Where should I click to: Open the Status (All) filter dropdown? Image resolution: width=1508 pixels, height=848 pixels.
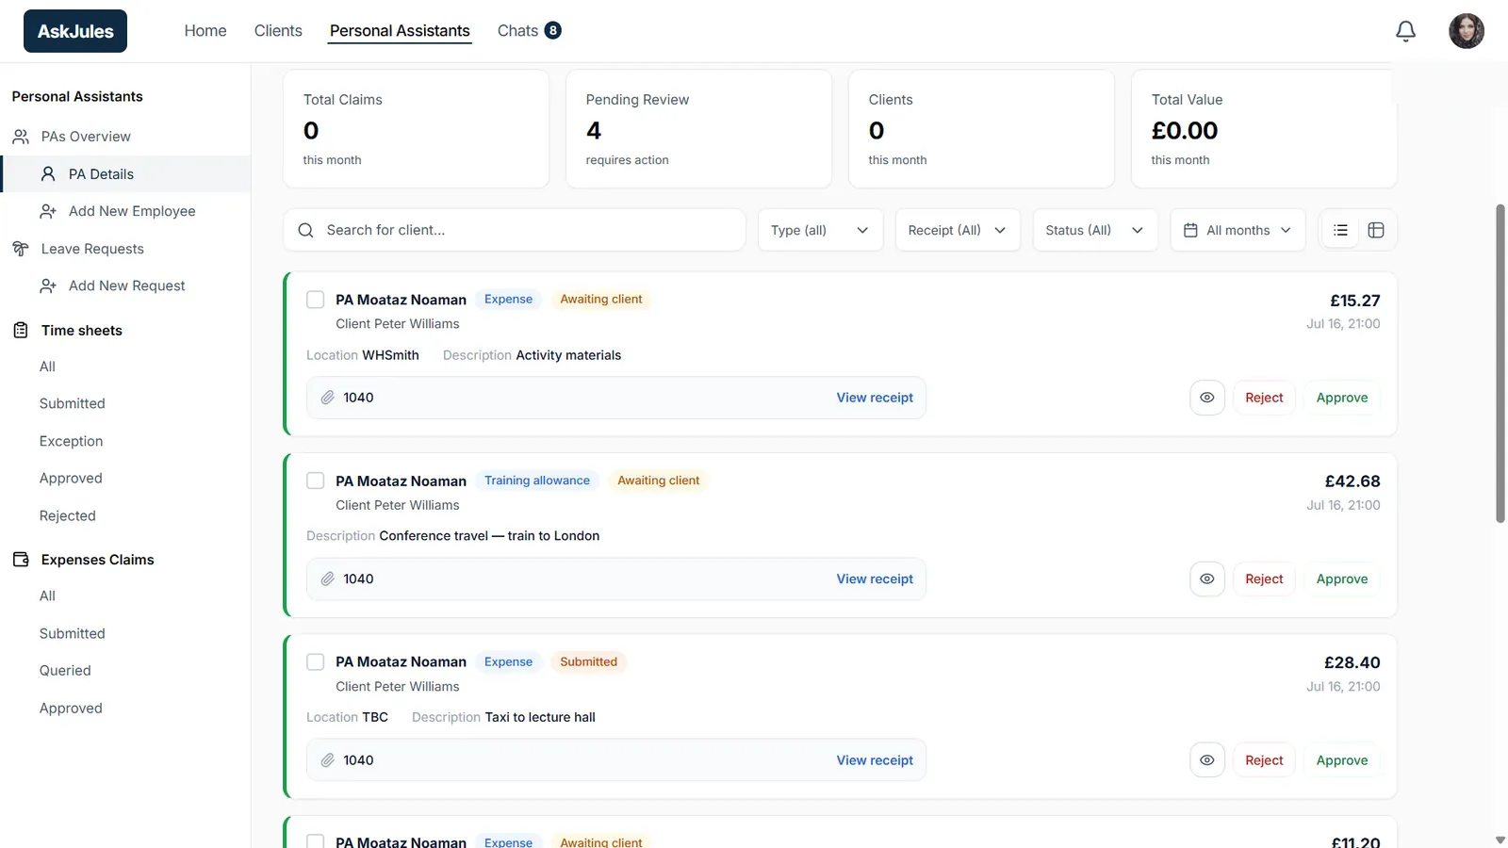point(1094,230)
